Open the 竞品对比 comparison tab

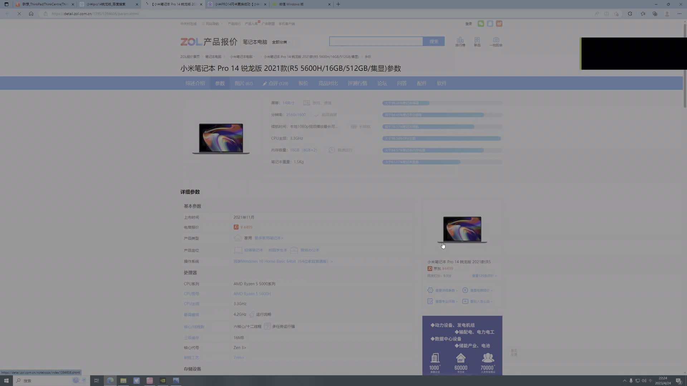pos(328,83)
